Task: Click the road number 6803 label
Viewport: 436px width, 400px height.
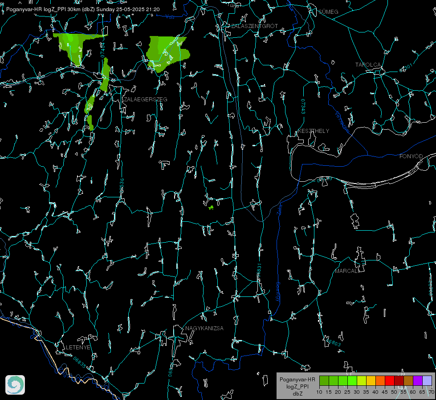Action: (x=334, y=342)
